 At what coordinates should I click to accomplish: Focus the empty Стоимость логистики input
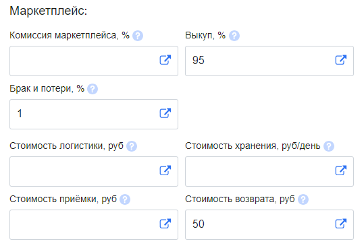pos(94,171)
